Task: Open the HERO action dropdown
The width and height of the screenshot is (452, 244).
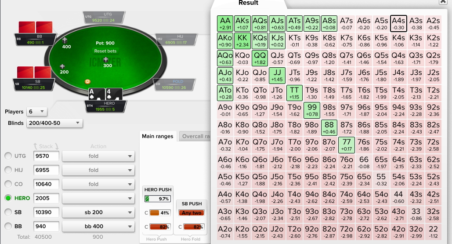Action: point(98,198)
